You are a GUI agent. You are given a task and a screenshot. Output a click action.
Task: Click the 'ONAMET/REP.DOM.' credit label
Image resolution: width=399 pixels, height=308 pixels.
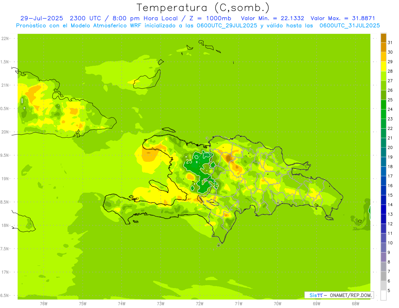click(x=350, y=295)
